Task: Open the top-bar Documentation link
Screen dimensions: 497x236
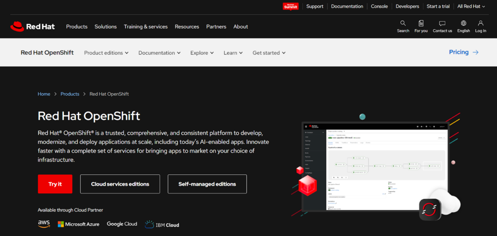Action: pyautogui.click(x=347, y=6)
